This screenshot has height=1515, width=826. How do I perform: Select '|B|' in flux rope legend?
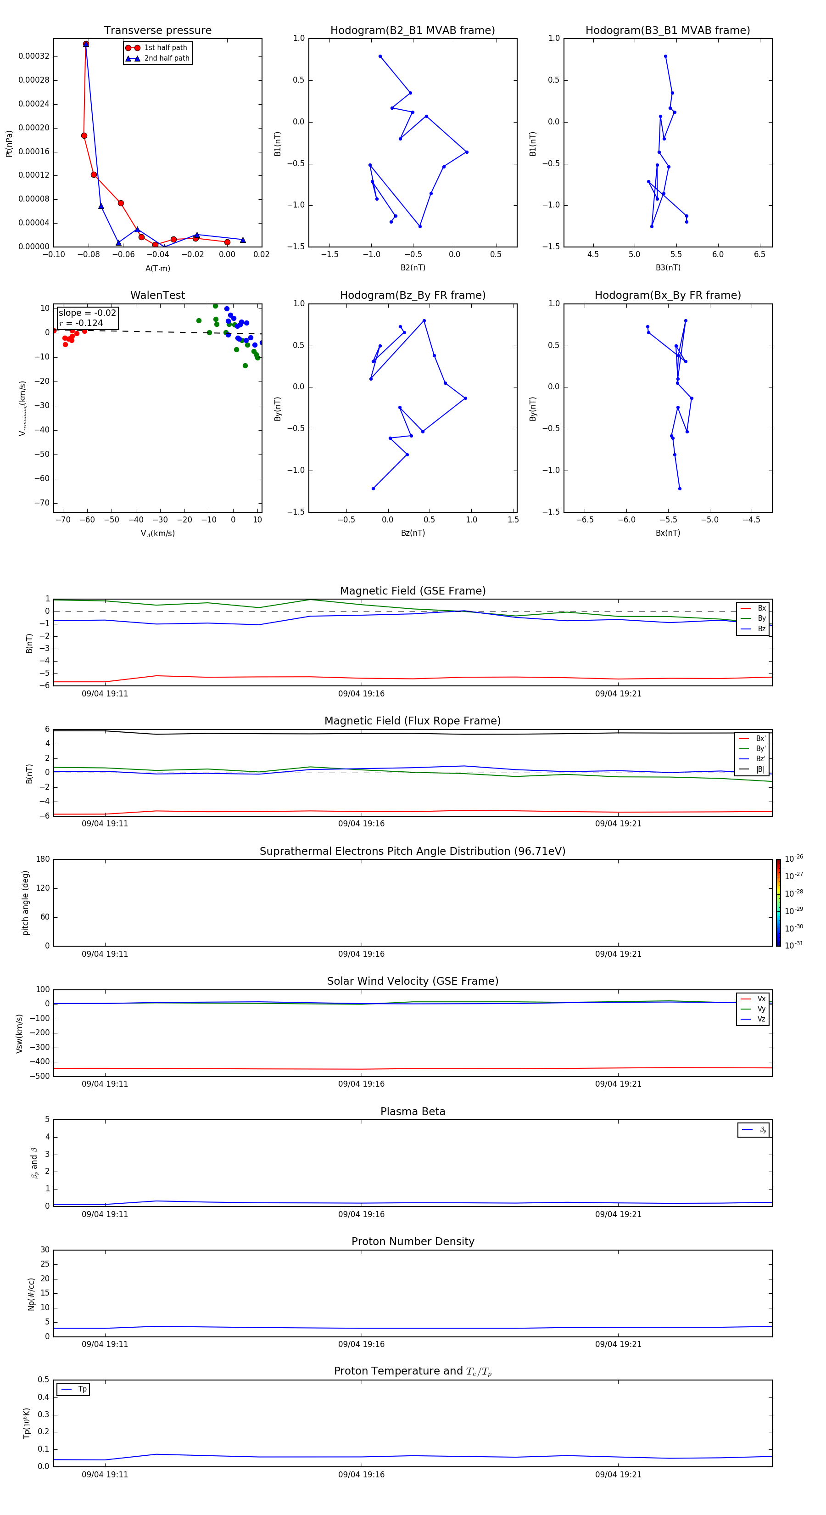coord(753,769)
